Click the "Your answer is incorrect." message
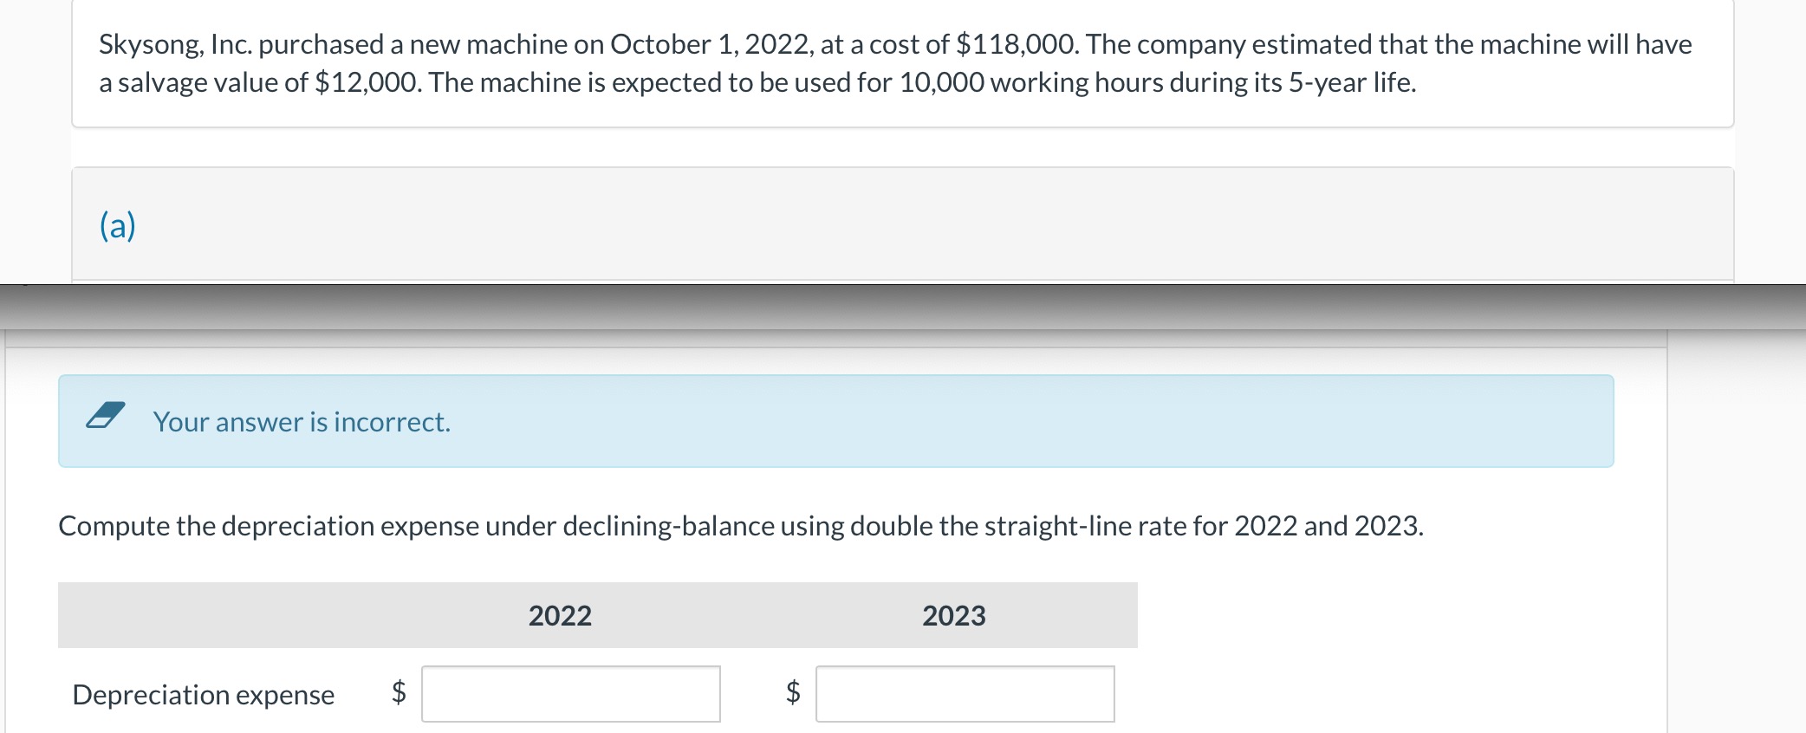This screenshot has height=733, width=1806. pyautogui.click(x=302, y=422)
